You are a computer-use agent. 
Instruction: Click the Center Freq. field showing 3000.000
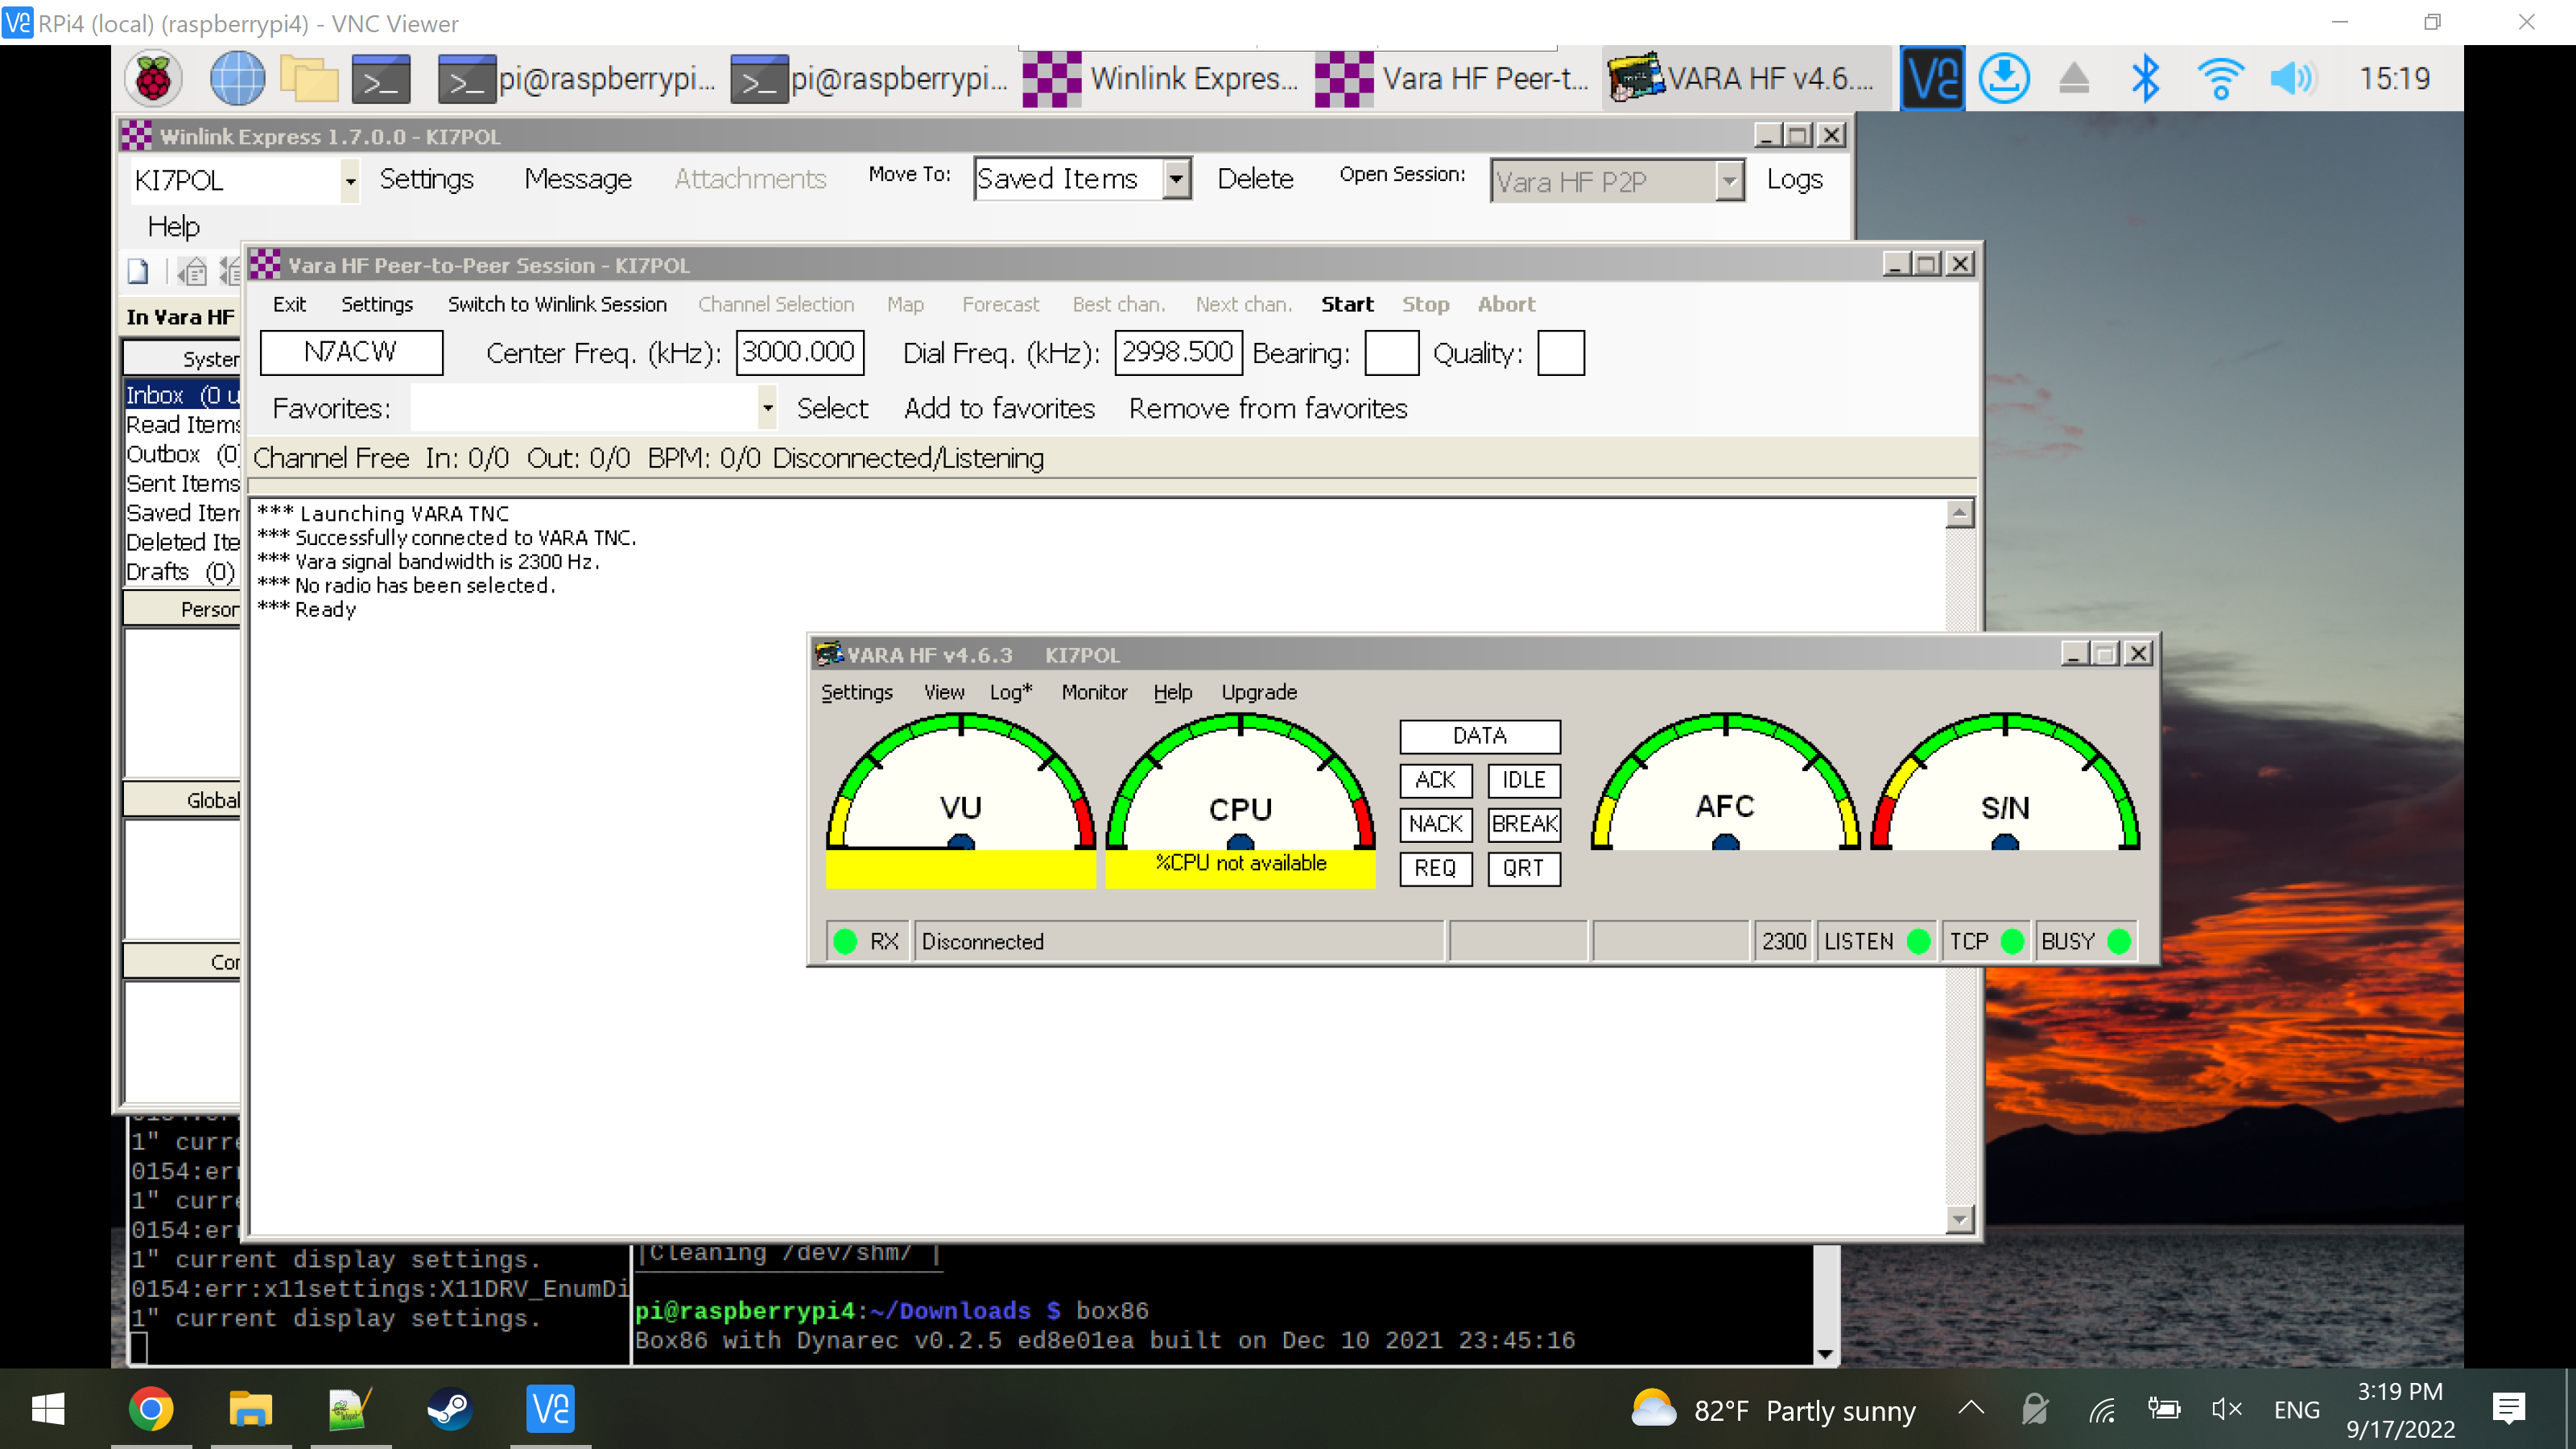coord(799,352)
